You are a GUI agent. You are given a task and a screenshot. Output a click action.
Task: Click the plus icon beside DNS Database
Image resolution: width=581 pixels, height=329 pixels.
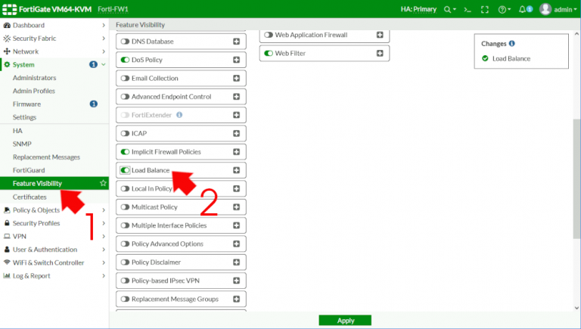(236, 41)
